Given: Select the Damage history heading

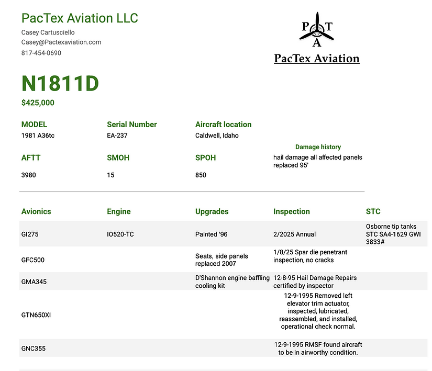Looking at the screenshot, I should [x=318, y=147].
